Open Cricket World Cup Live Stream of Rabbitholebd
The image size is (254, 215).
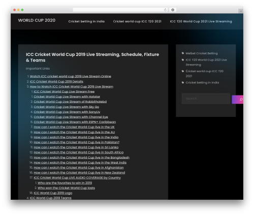click(x=70, y=102)
